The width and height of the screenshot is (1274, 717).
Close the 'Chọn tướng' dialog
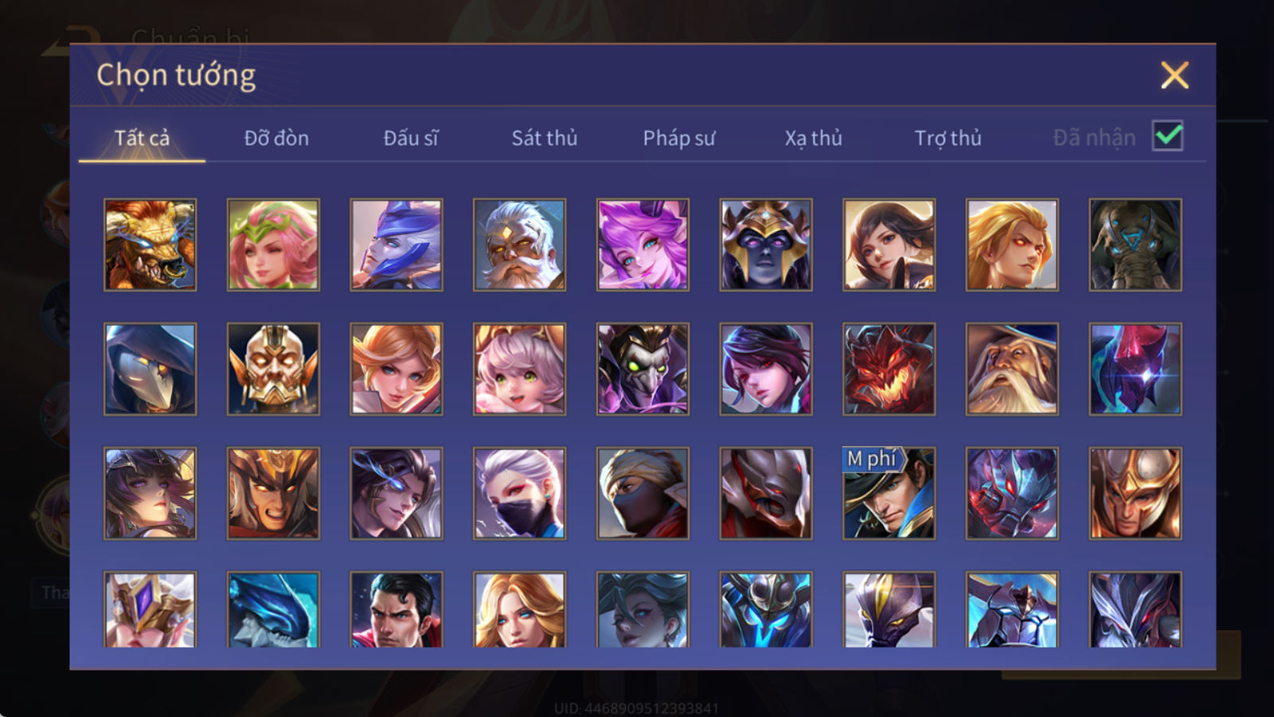pos(1174,76)
